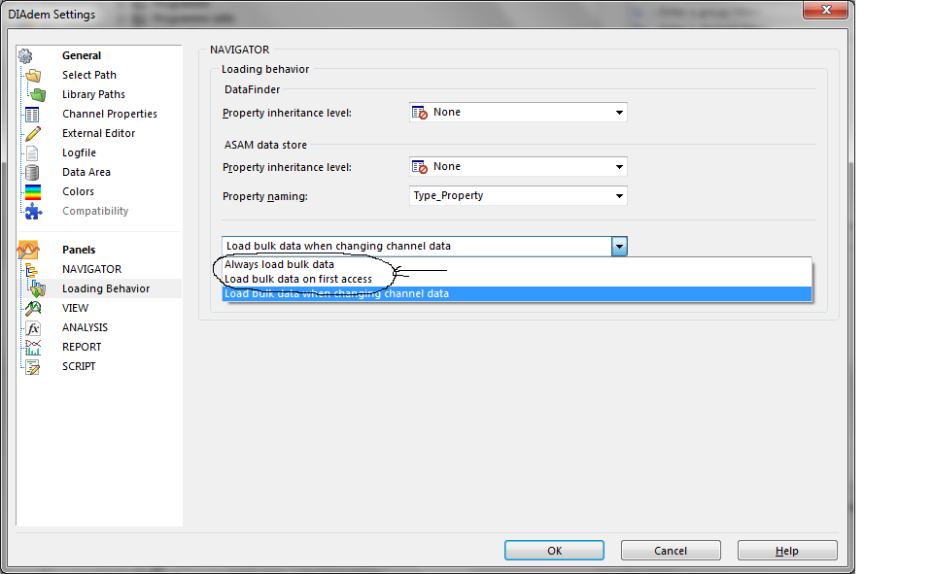Screen dimensions: 933x574
Task: Open the Library Paths settings
Action: (x=93, y=94)
